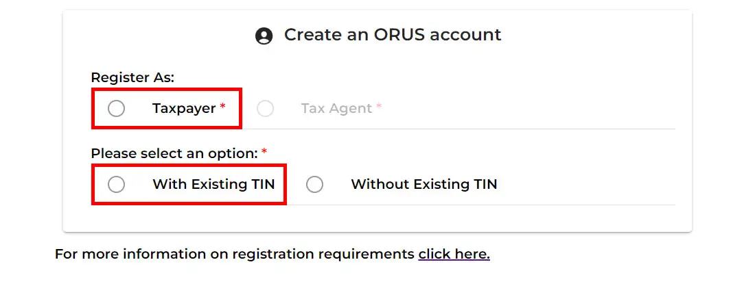Viewport: 755px width, 286px height.
Task: Click the greyed 'Tax Agent' label text
Action: click(x=336, y=109)
